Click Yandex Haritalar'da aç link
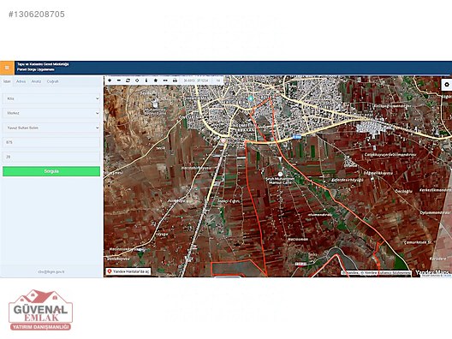 [128, 271]
